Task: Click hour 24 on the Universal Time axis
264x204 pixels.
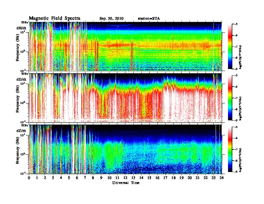Action: pos(222,178)
